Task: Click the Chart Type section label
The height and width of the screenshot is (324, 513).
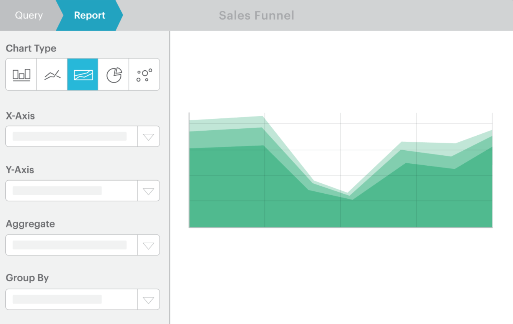Action: pos(31,48)
